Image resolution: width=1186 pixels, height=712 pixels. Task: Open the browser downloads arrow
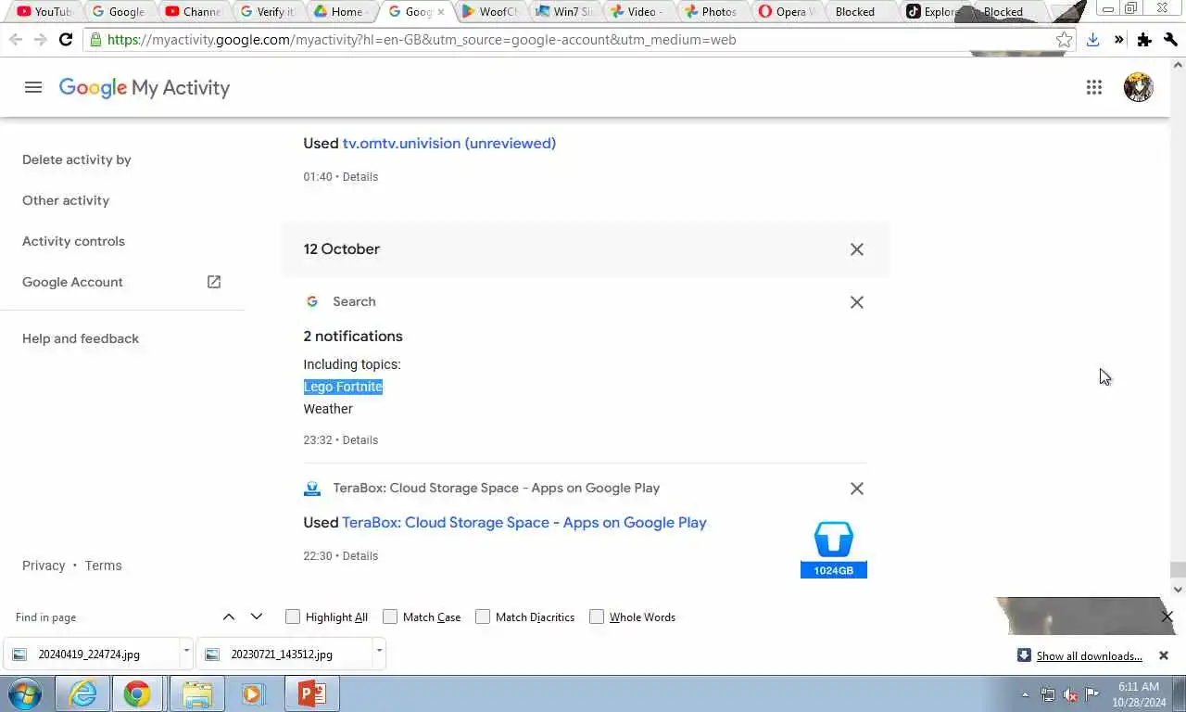(1092, 40)
